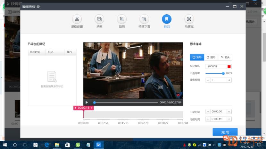266x149 pixels.
Task: Click the 出现时间 00:00.00 field
Action: click(219, 112)
